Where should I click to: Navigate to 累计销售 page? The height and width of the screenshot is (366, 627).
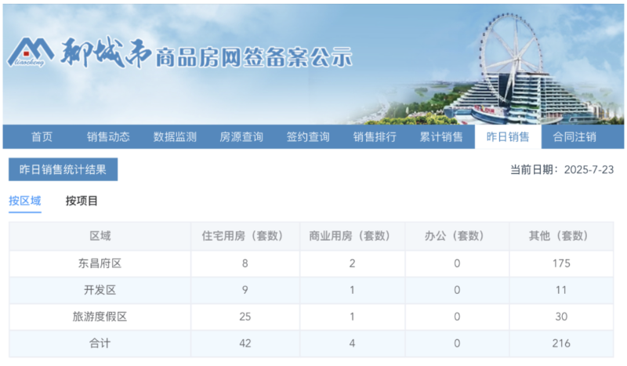tap(441, 137)
